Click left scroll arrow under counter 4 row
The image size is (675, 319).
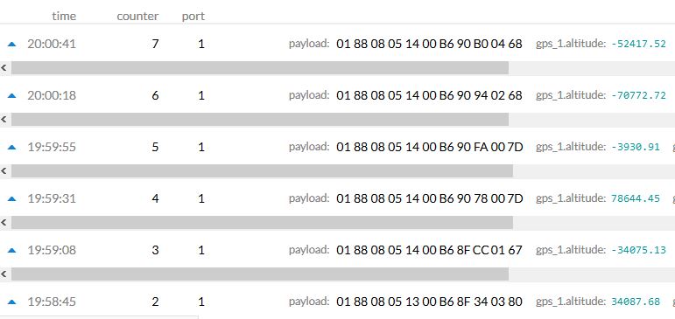[x=4, y=223]
